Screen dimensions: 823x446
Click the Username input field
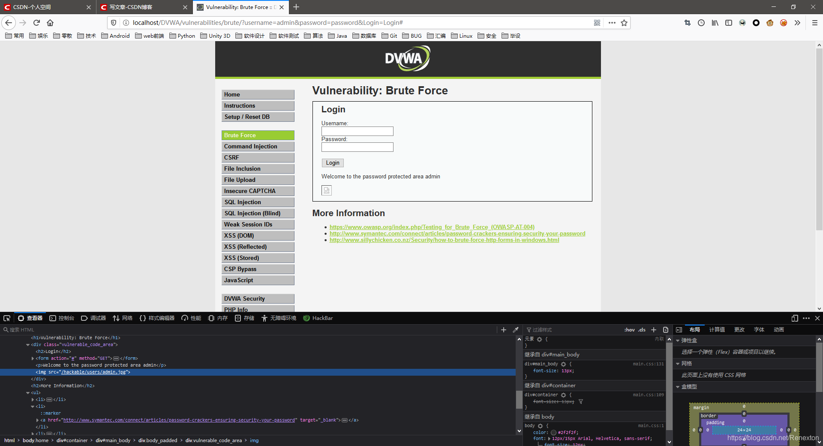[357, 131]
